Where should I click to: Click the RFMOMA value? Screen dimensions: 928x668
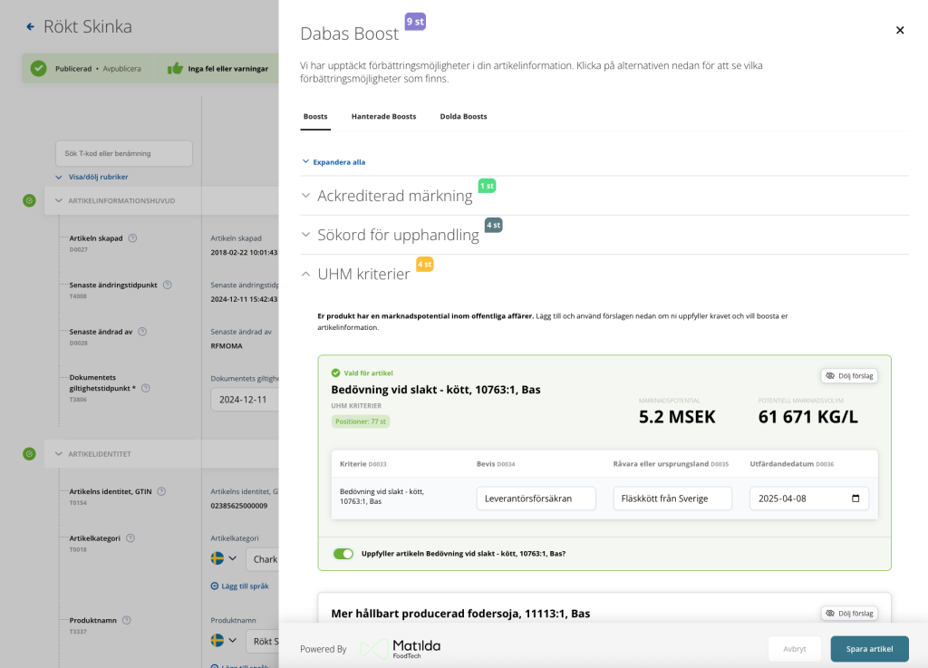click(x=227, y=346)
